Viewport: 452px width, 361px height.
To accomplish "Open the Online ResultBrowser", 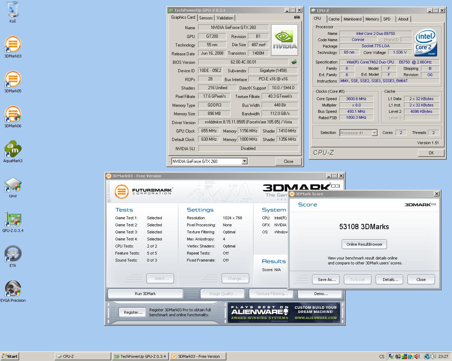I will tap(364, 244).
